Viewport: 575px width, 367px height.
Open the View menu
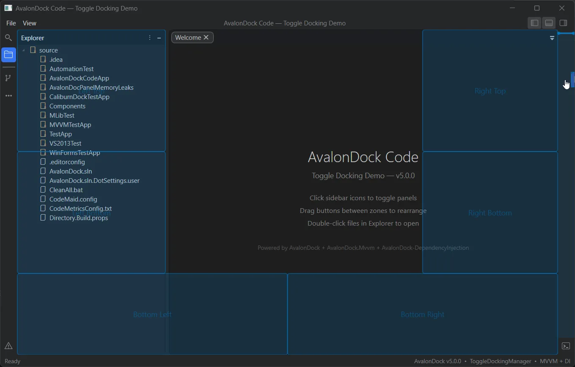pyautogui.click(x=30, y=23)
